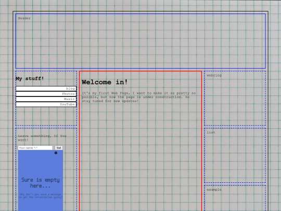Click the Set button
This screenshot has height=211, width=281.
coord(59,148)
